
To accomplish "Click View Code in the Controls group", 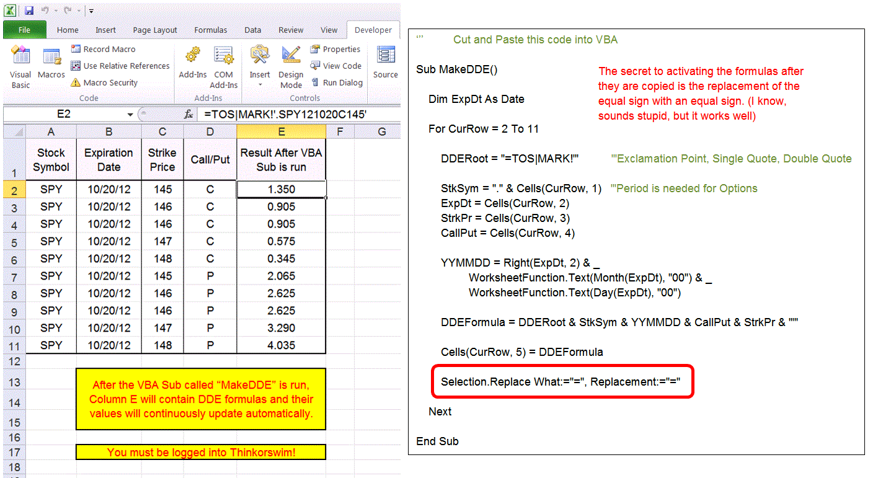I will coord(336,66).
